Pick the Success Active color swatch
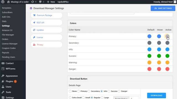The image size is (177, 99). click(x=167, y=56)
